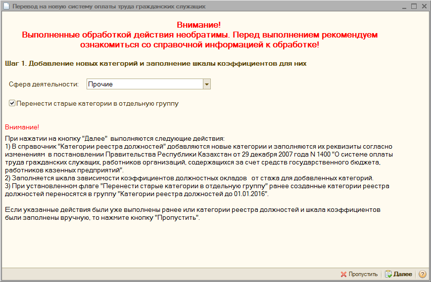Click the red X icon beside Пропустить

tap(343, 274)
